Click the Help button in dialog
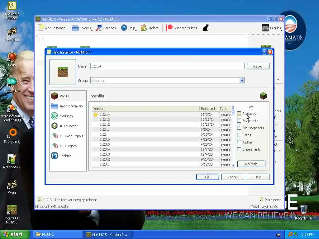This screenshot has height=239, width=319. [258, 177]
